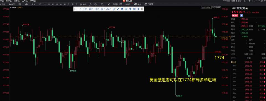Toggle the magnet snap tool
The height and width of the screenshot is (101, 266).
coord(122,9)
